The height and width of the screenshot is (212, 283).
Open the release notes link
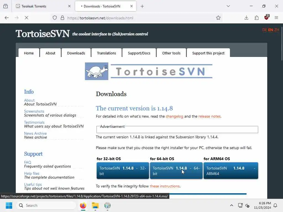[209, 116]
